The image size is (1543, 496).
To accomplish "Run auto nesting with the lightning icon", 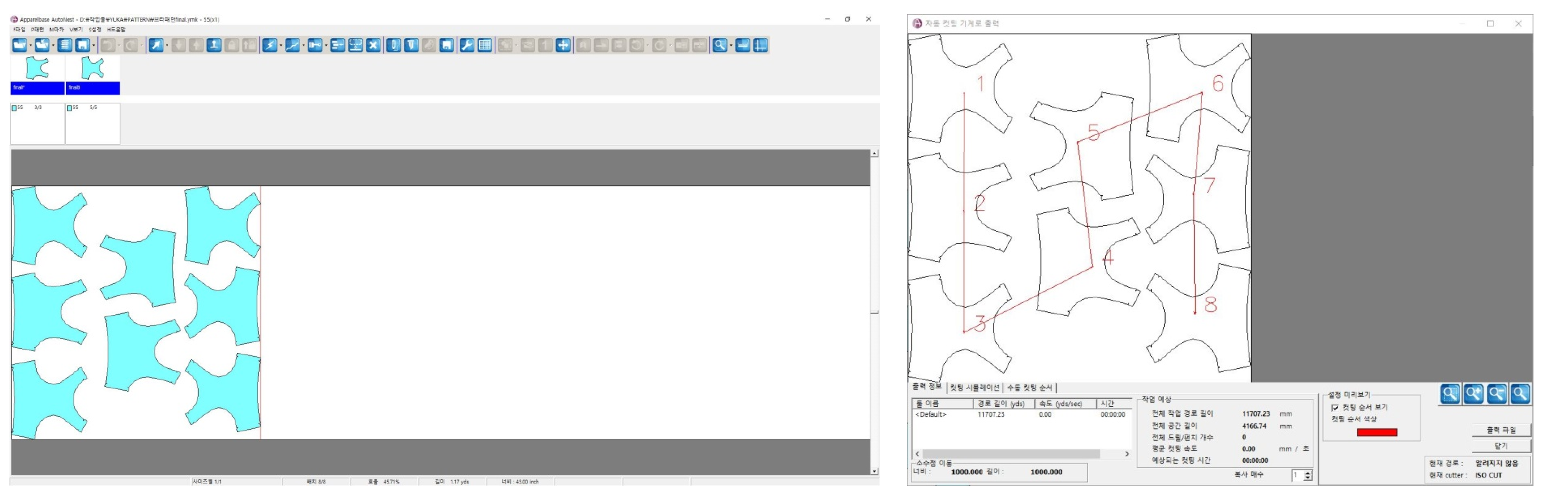I will pos(270,45).
